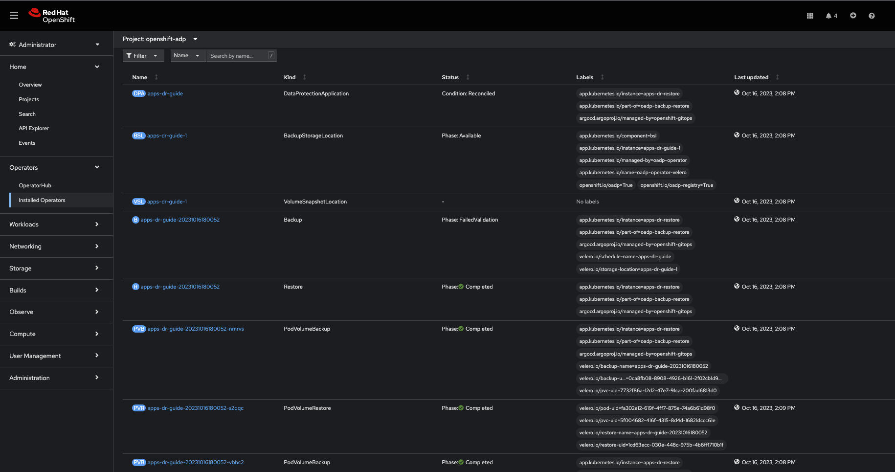Click the Red Hat OpenShift logo
This screenshot has width=895, height=472.
[52, 16]
